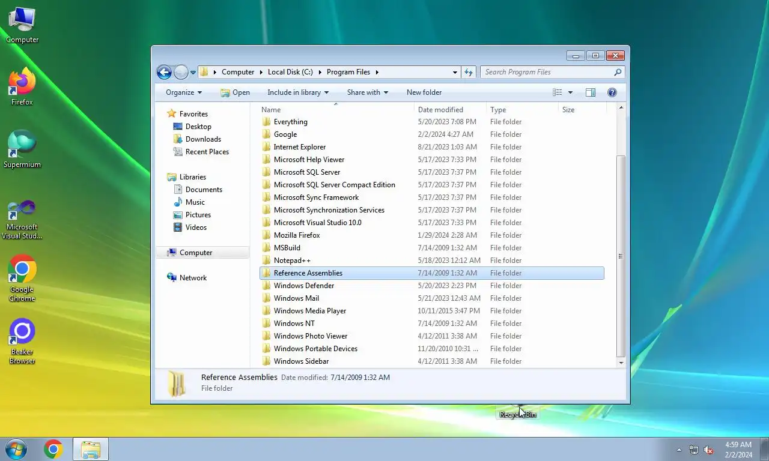Select the Microsoft Visual Studio 10.0 folder icon
The height and width of the screenshot is (461, 769).
pyautogui.click(x=267, y=223)
